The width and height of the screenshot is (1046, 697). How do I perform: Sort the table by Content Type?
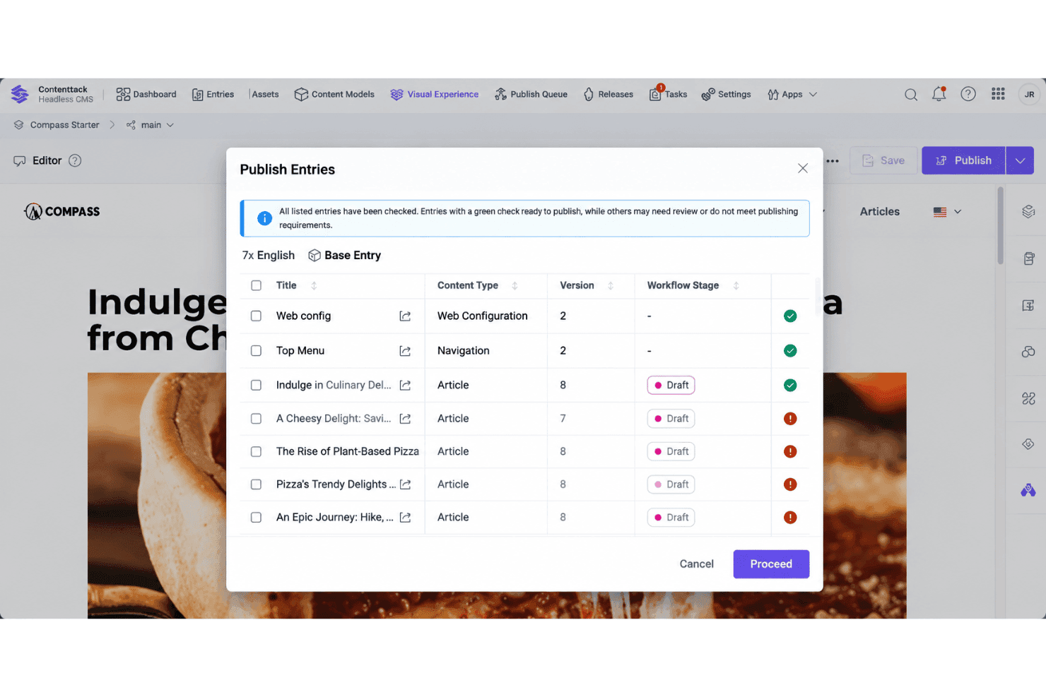515,285
